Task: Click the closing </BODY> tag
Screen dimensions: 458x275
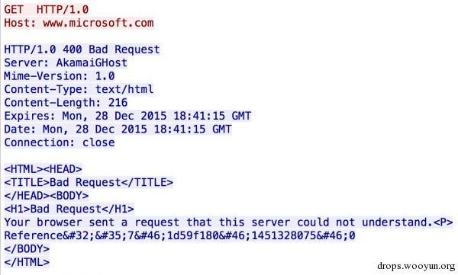Action: [27, 249]
